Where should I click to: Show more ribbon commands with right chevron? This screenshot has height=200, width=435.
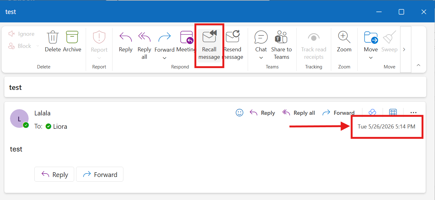(x=404, y=49)
